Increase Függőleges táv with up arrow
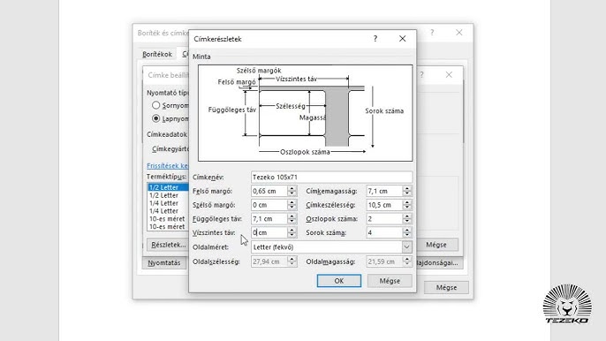Image resolution: width=606 pixels, height=341 pixels. pos(292,216)
